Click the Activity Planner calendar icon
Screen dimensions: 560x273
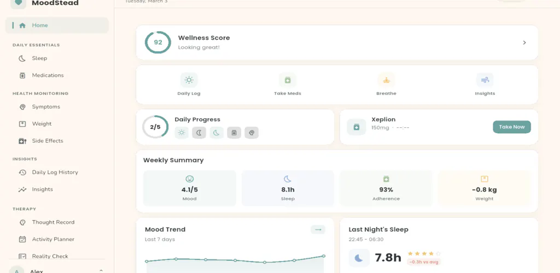(22, 240)
